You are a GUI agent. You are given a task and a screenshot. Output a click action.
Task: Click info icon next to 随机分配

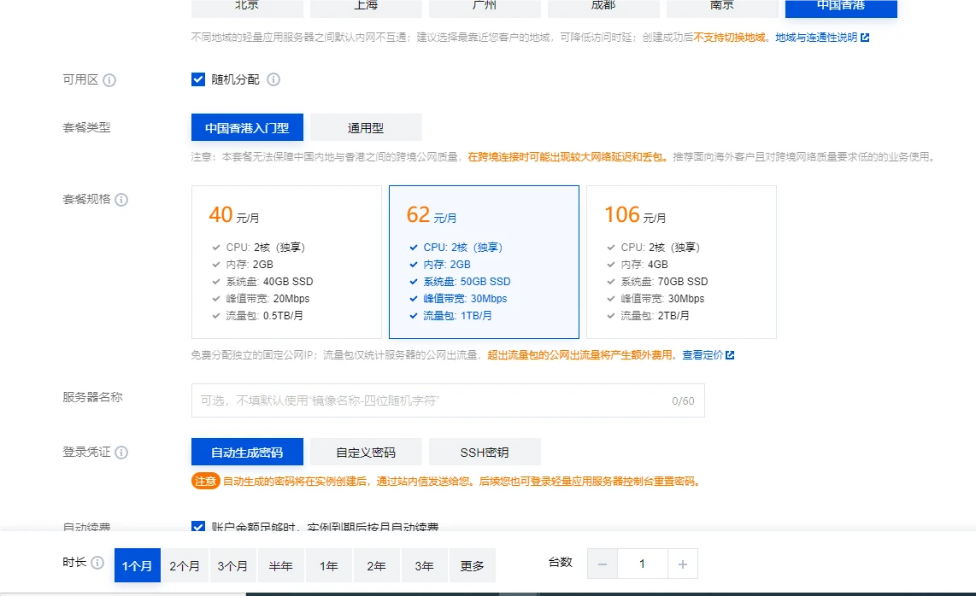point(273,79)
